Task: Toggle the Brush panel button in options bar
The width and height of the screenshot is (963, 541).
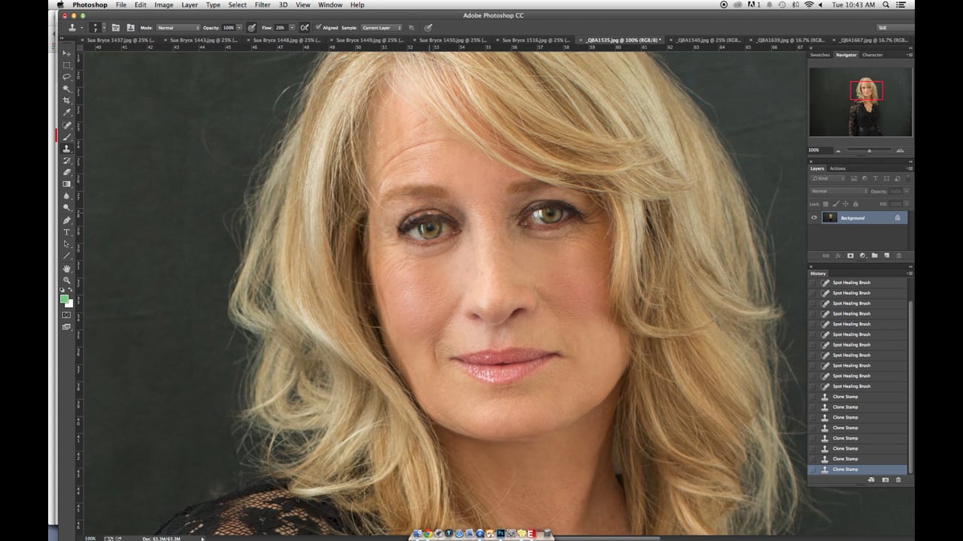Action: (x=117, y=28)
